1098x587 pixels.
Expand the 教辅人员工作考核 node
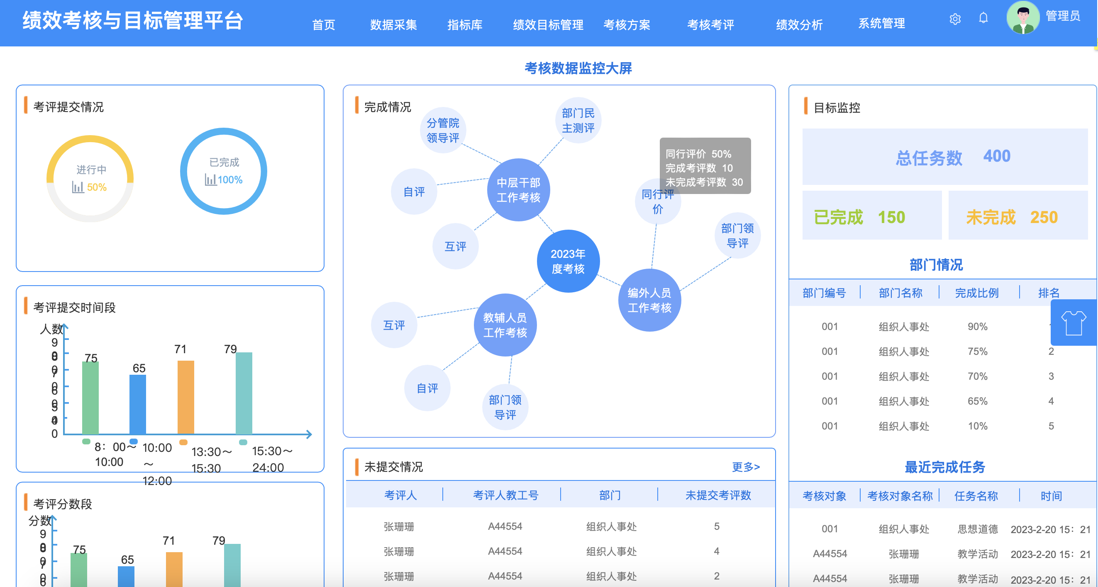tap(505, 325)
